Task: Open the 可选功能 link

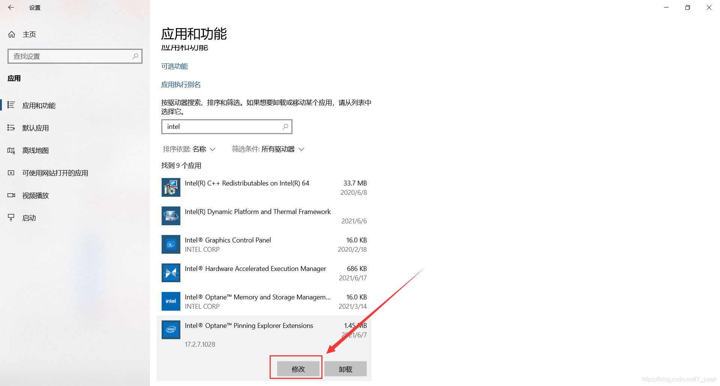Action: pyautogui.click(x=174, y=66)
